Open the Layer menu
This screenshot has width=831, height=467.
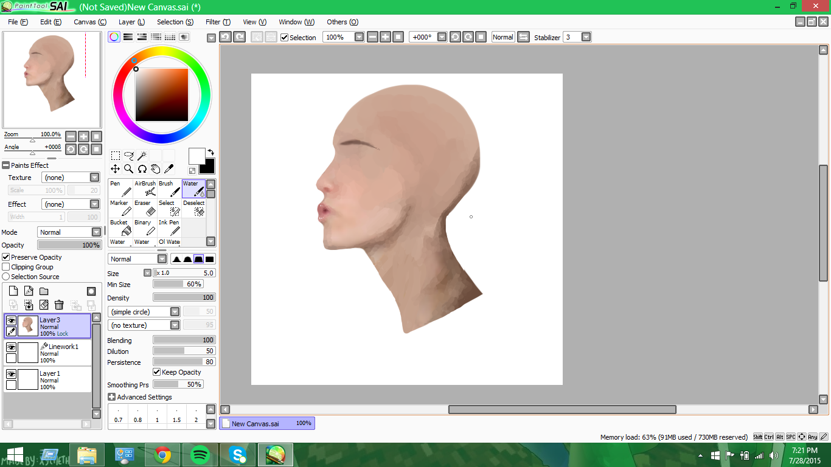pyautogui.click(x=131, y=22)
